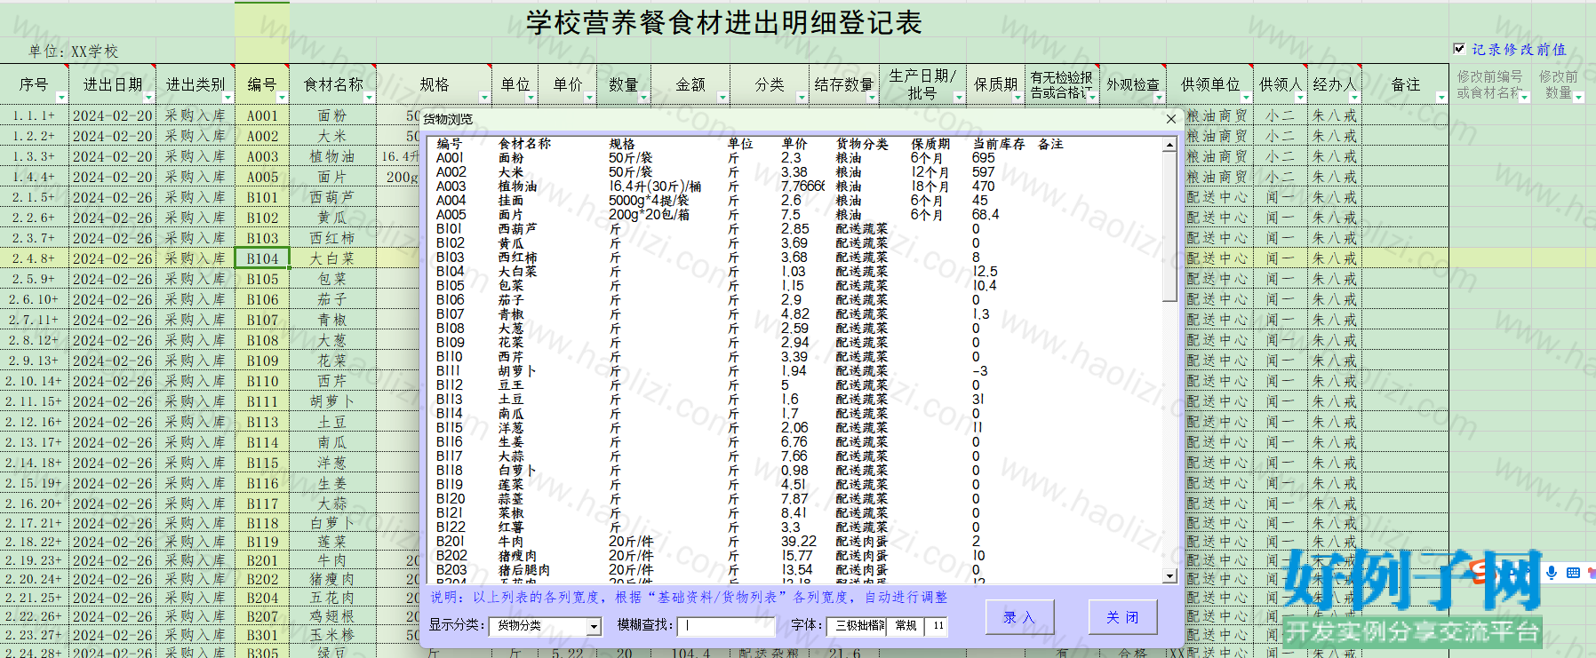This screenshot has width=1596, height=658.
Task: Click microphone icon in IME toolbar
Action: pos(1552,573)
